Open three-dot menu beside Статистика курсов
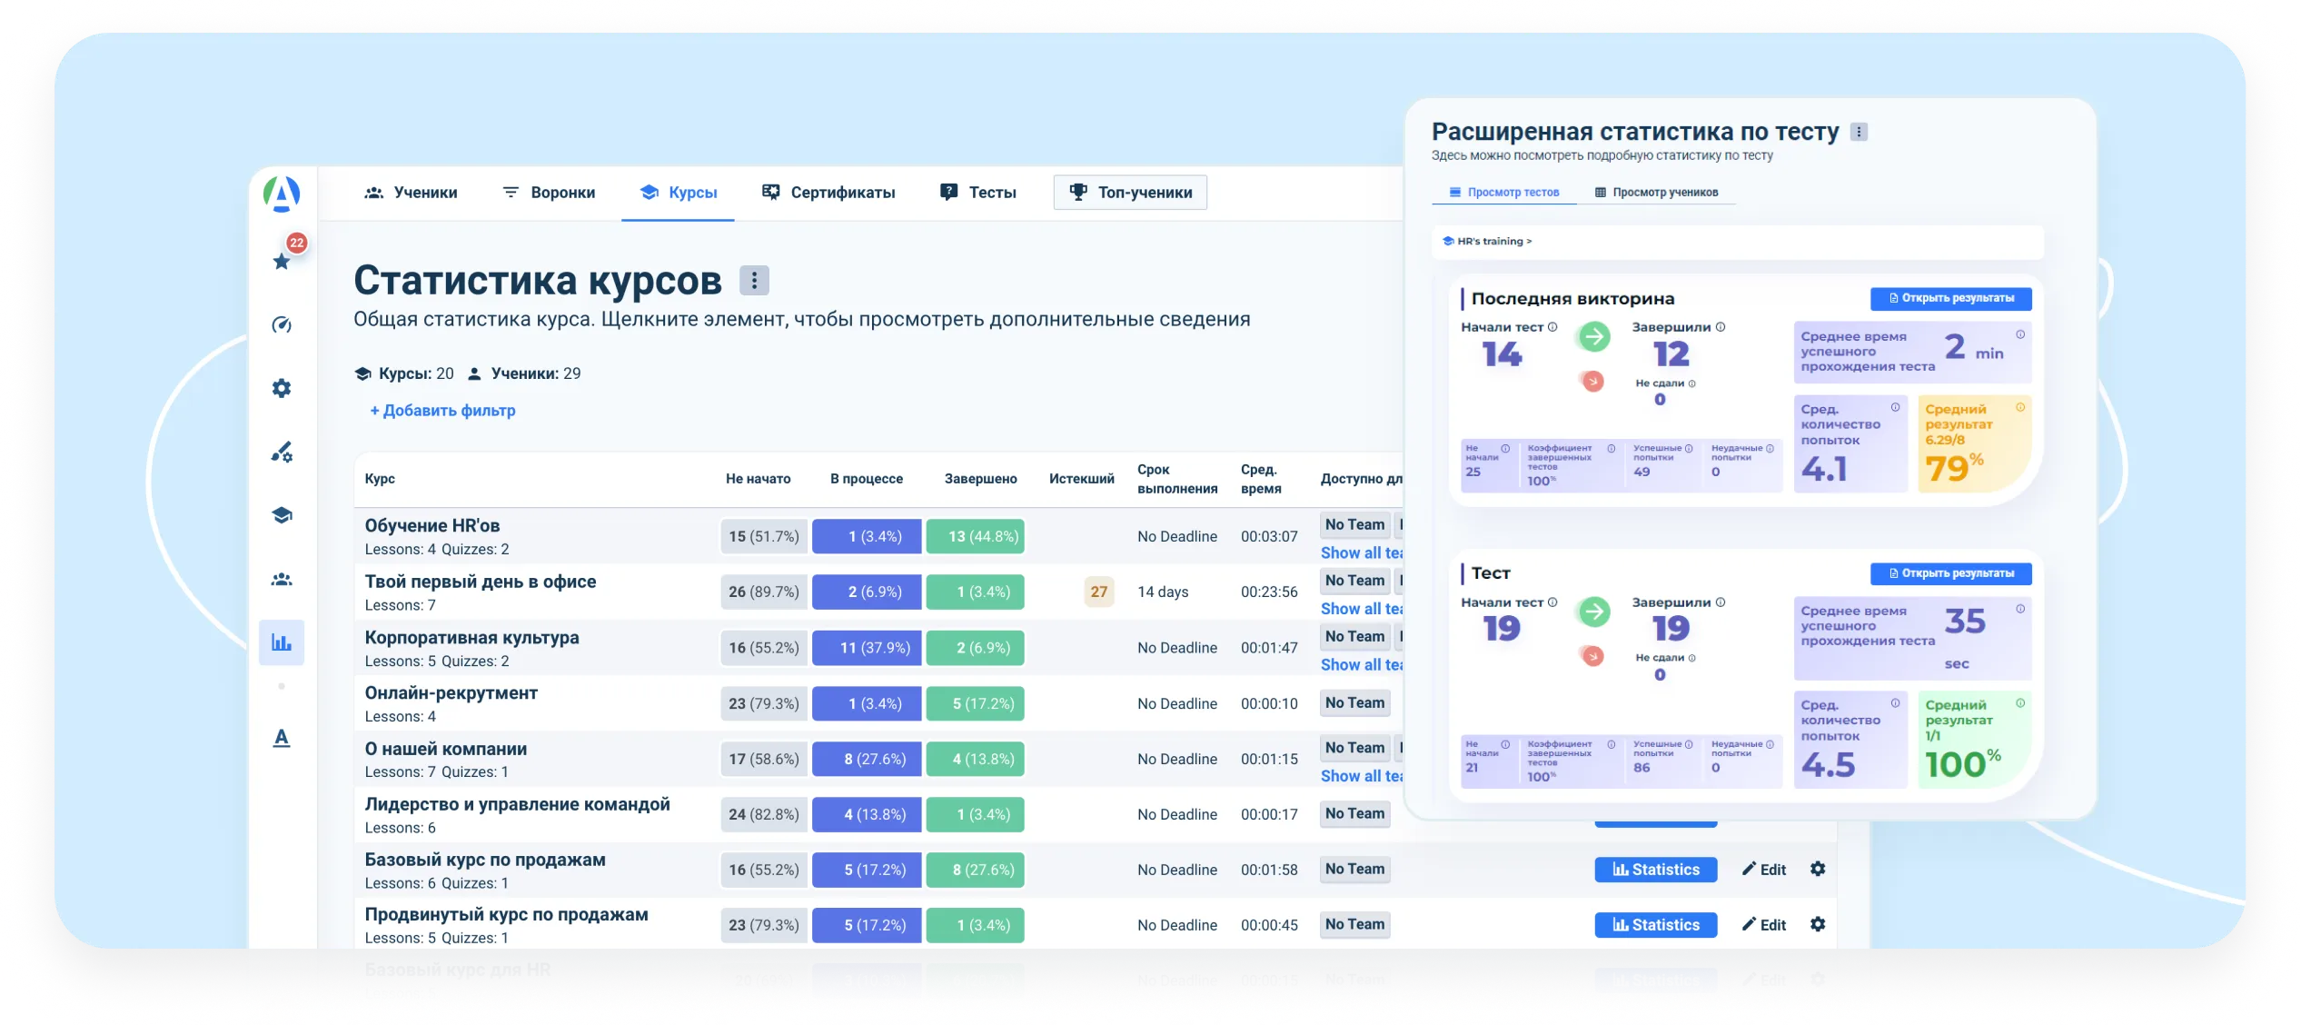 (x=753, y=280)
